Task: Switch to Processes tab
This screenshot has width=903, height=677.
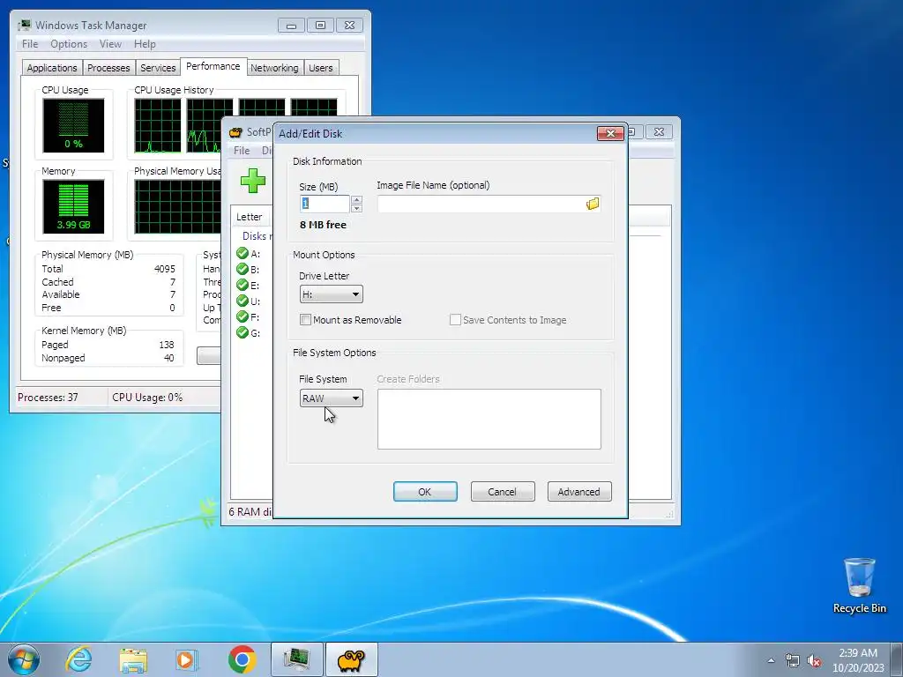Action: (108, 68)
